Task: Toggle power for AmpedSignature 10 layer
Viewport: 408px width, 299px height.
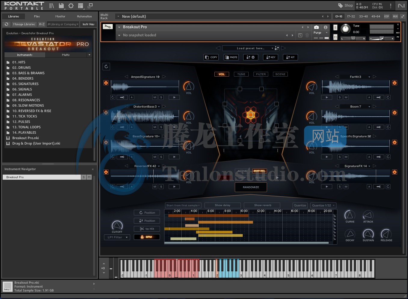Action: click(106, 83)
